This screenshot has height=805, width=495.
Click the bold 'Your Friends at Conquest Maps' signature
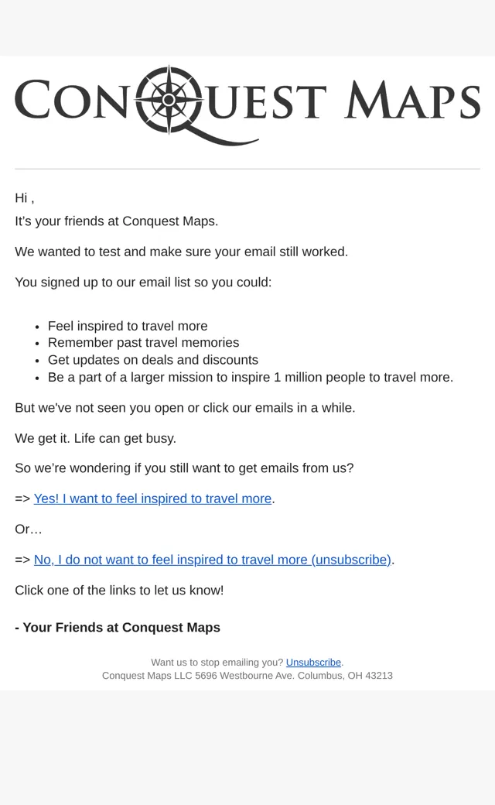(x=118, y=628)
